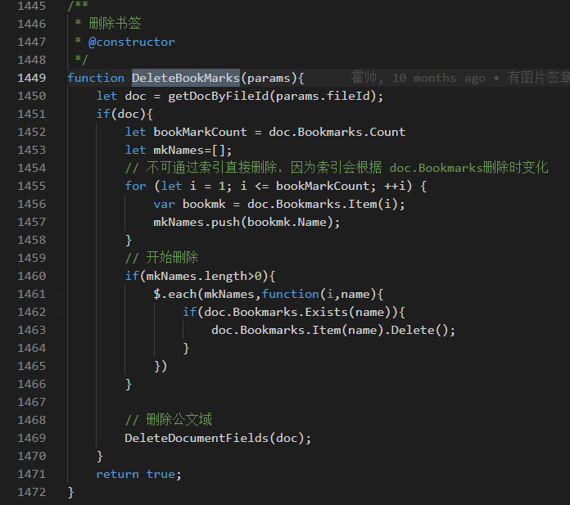Image resolution: width=570 pixels, height=505 pixels.
Task: Click 'var bookmk' declaration
Action: [189, 204]
